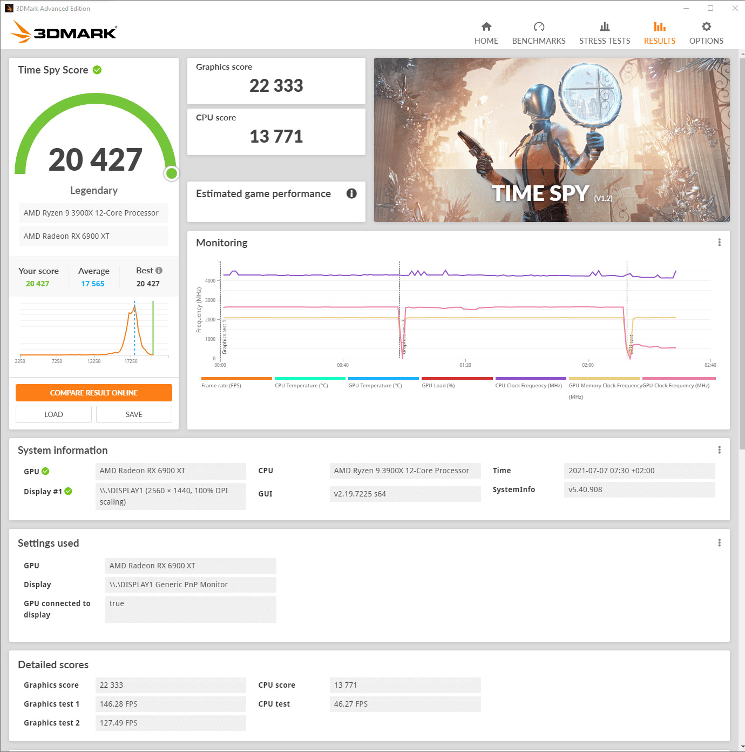Click CPU test value 46.27 FPS
Screen dimensions: 745x752
pyautogui.click(x=405, y=704)
